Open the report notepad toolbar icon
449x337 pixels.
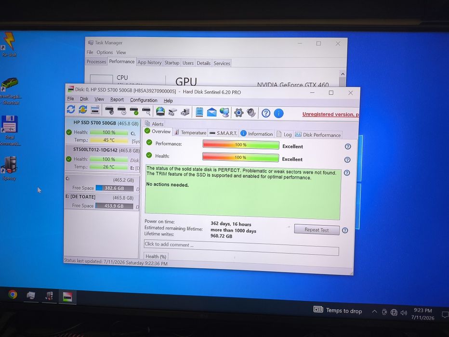coord(199,112)
